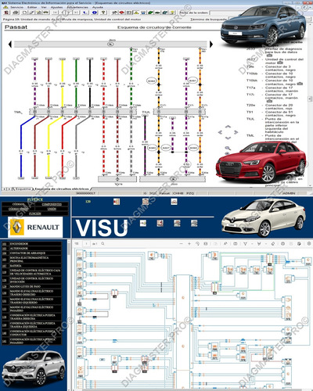Open the highlighter dropdown arrow in PDF toolbar
The height and width of the screenshot is (391, 313).
(266, 244)
